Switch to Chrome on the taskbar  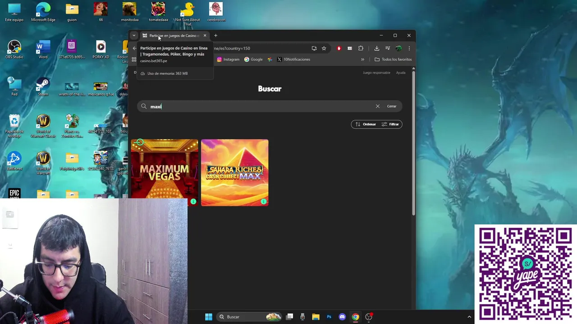pyautogui.click(x=355, y=317)
